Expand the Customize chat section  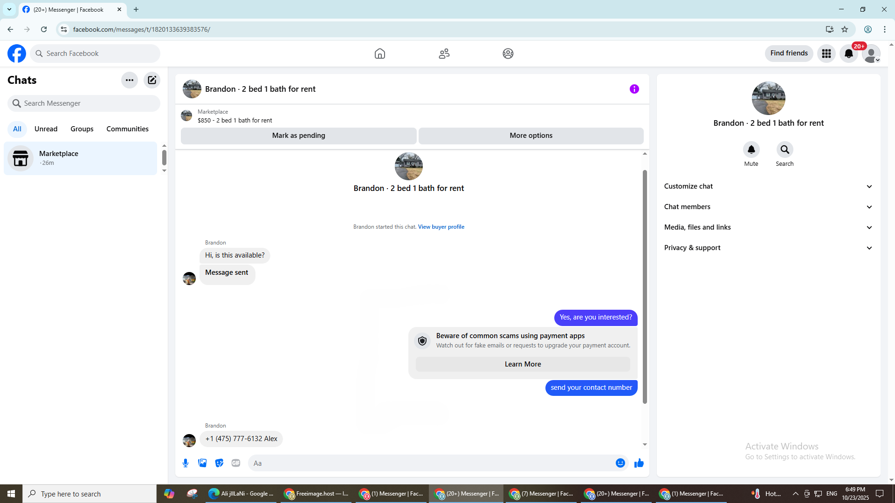[768, 186]
